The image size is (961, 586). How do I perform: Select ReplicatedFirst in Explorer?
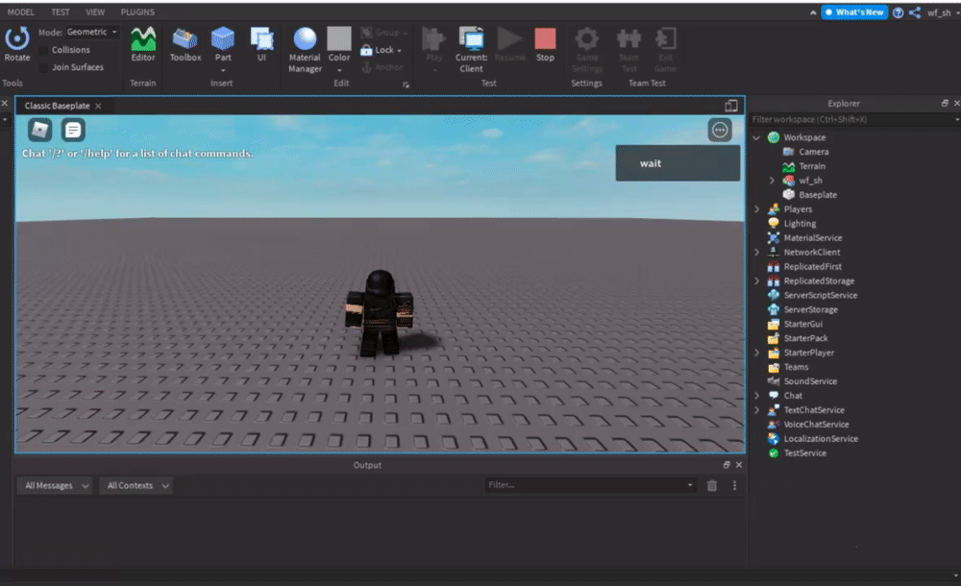coord(813,267)
